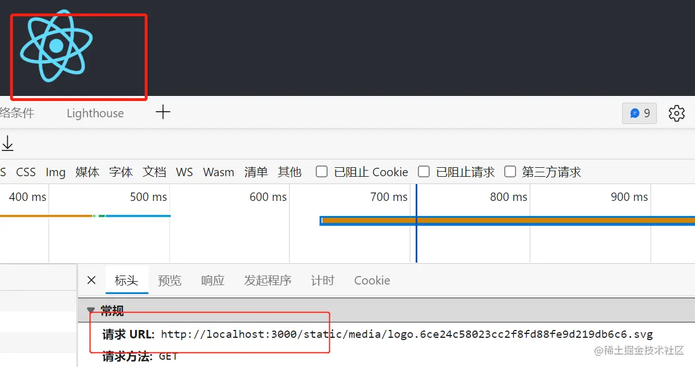Filter requests by 字体 type

[x=121, y=172]
